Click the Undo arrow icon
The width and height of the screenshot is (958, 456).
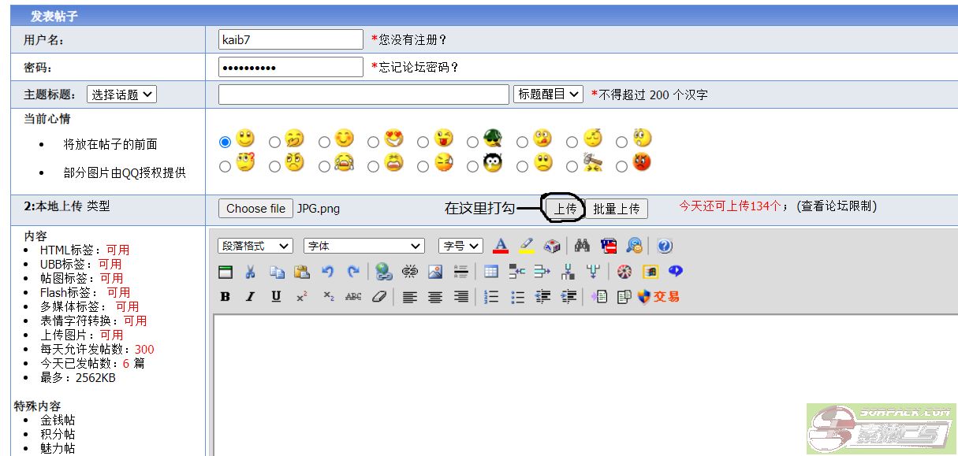pyautogui.click(x=327, y=272)
